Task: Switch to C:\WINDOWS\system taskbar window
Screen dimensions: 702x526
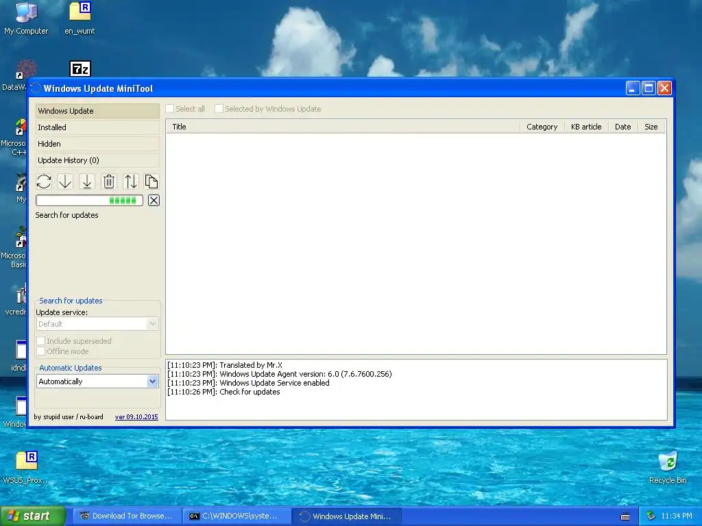Action: tap(237, 516)
